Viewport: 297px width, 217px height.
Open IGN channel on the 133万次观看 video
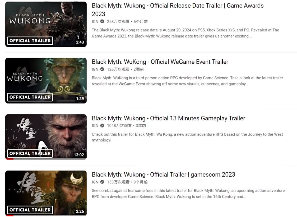[95, 182]
